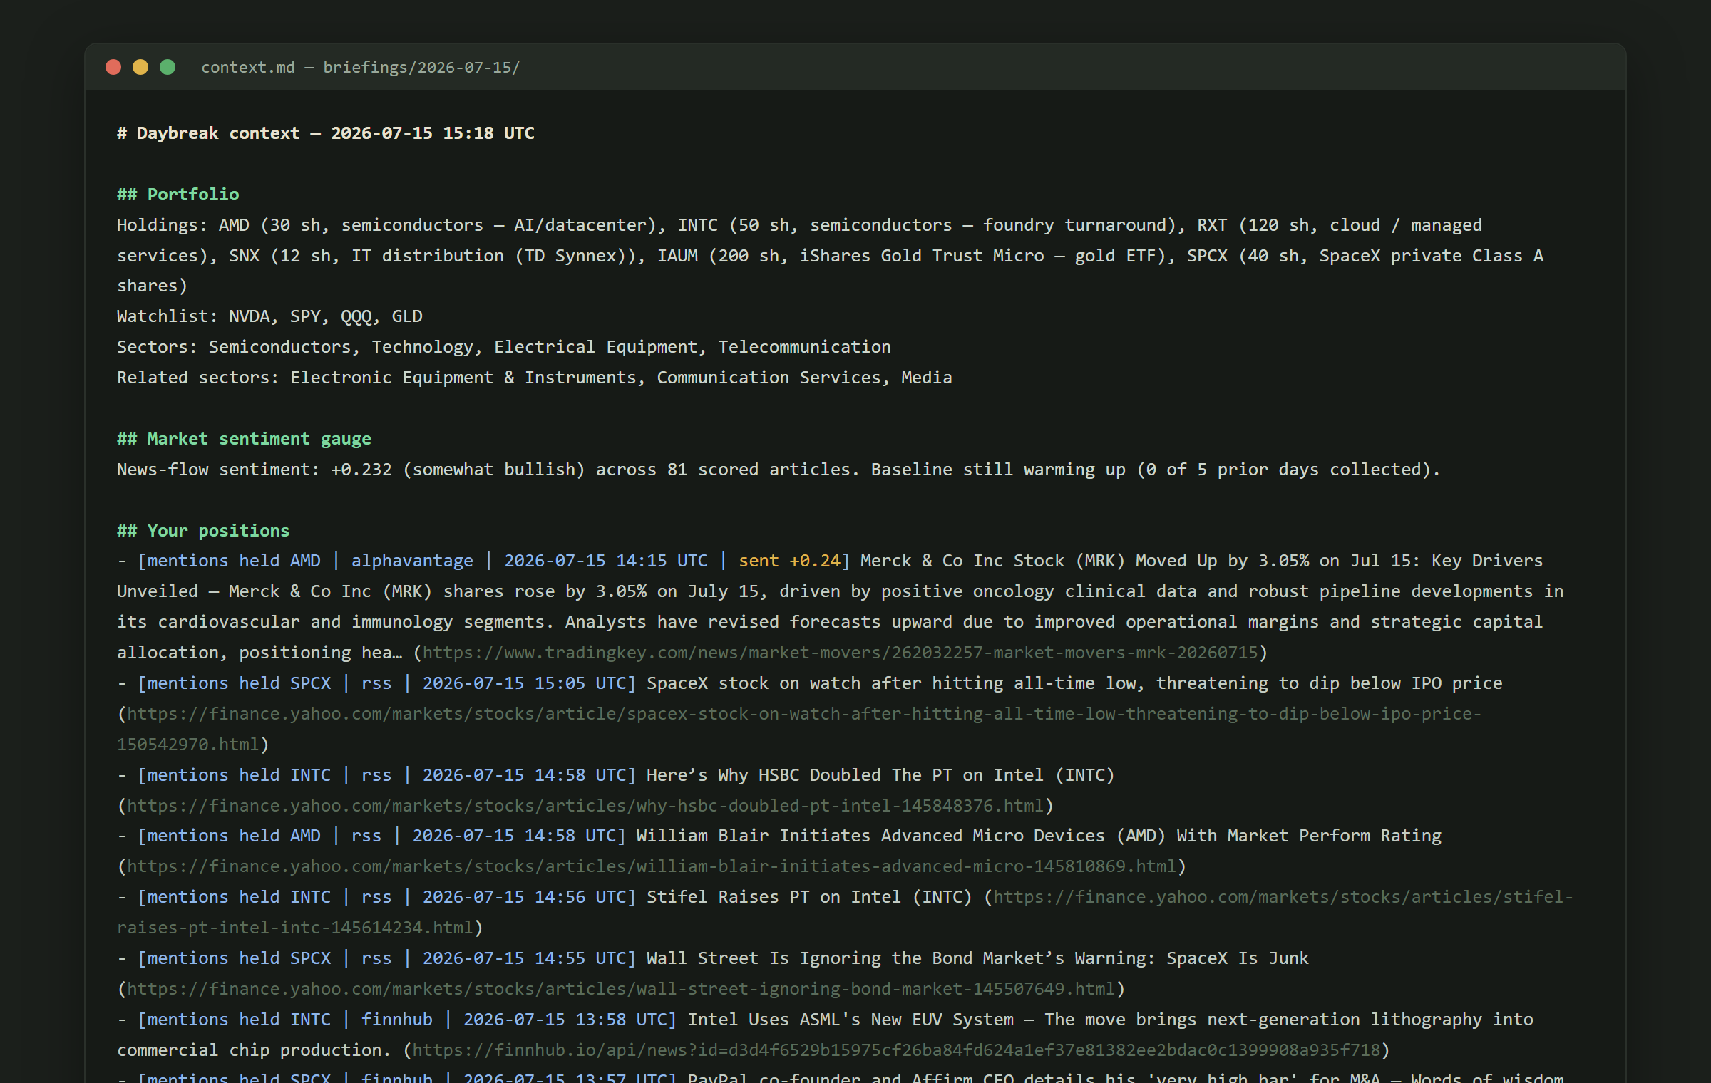Maximize the window using the green button
Image resolution: width=1711 pixels, height=1083 pixels.
(x=168, y=67)
